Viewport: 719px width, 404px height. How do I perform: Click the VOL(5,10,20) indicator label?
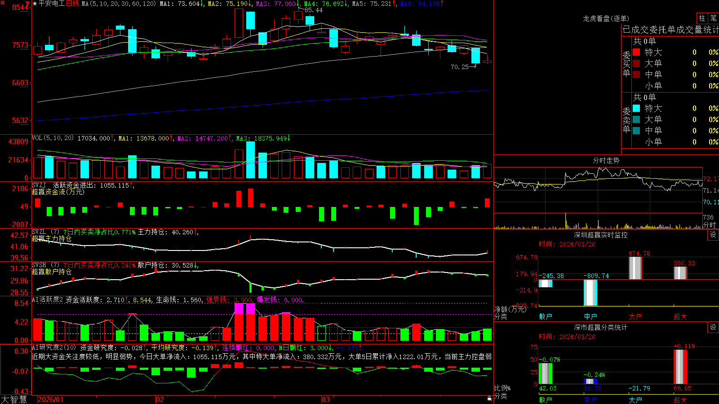(53, 138)
